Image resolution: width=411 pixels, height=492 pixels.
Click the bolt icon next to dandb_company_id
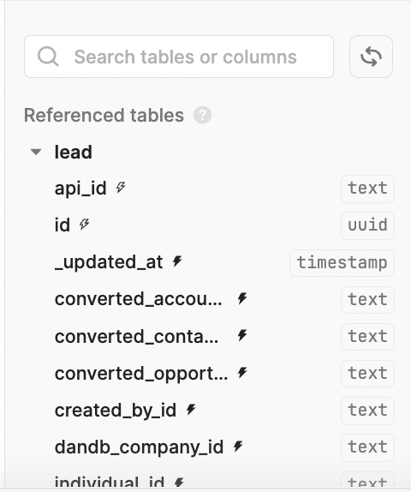(x=238, y=447)
